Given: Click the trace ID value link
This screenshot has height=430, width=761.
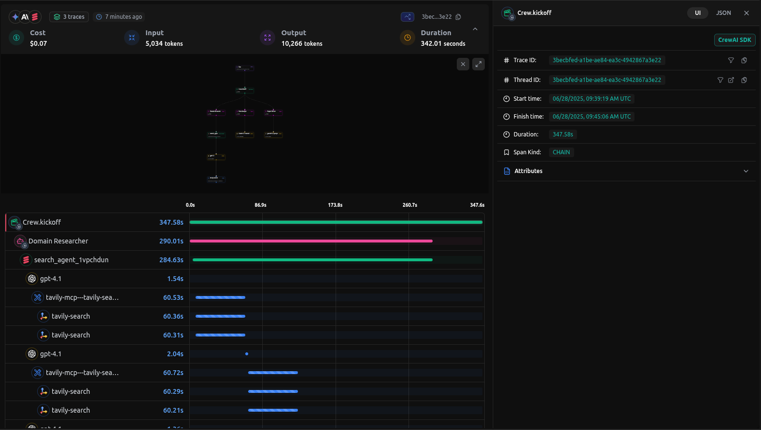Looking at the screenshot, I should click(606, 60).
